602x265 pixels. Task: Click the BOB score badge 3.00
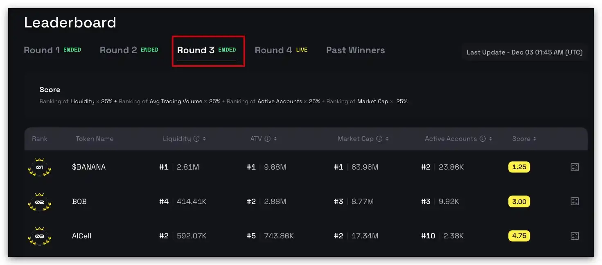pos(519,202)
